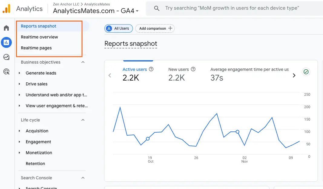Open the Explore section icon
This screenshot has height=189, width=323.
[6, 57]
